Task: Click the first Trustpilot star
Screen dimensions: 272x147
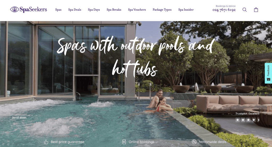Action: pyautogui.click(x=238, y=120)
